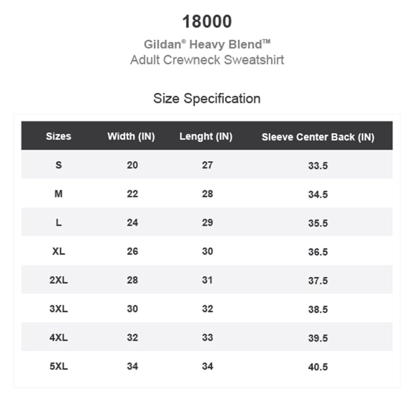The height and width of the screenshot is (415, 415).
Task: Click the Sleeve Center Back (IN) header
Action: point(318,137)
